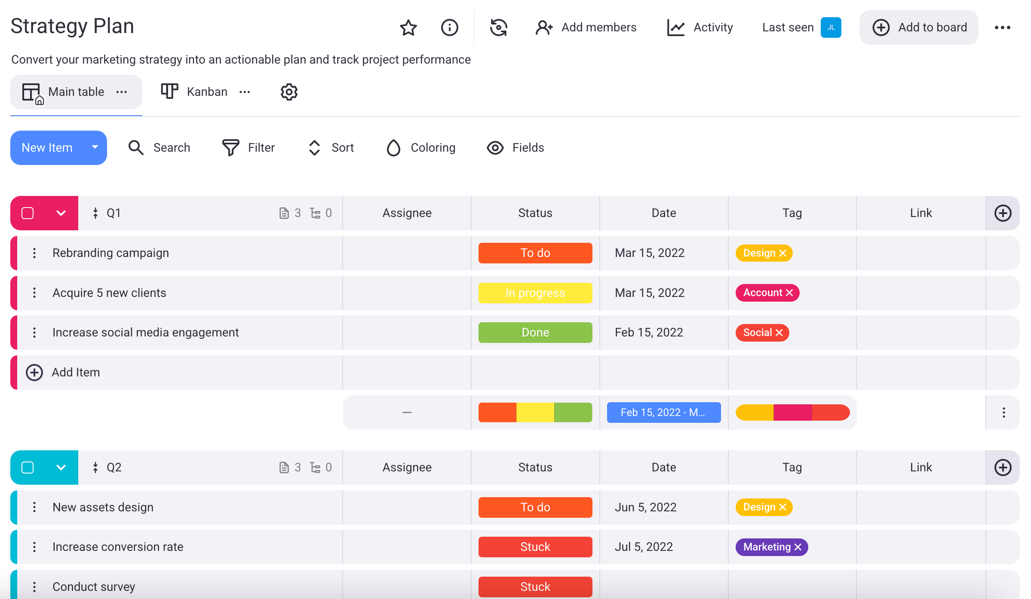
Task: Open board settings gear icon
Action: (x=289, y=92)
